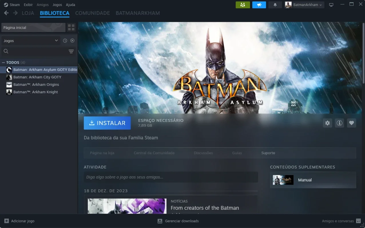Open the BATMANARKHAM profile tab
Image resolution: width=365 pixels, height=228 pixels.
point(138,13)
